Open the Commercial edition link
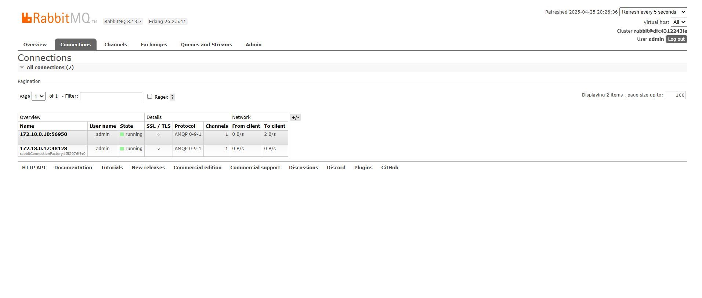 tap(198, 167)
